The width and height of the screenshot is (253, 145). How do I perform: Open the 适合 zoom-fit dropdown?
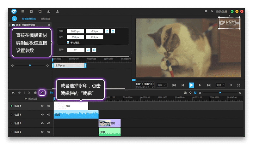click(162, 85)
